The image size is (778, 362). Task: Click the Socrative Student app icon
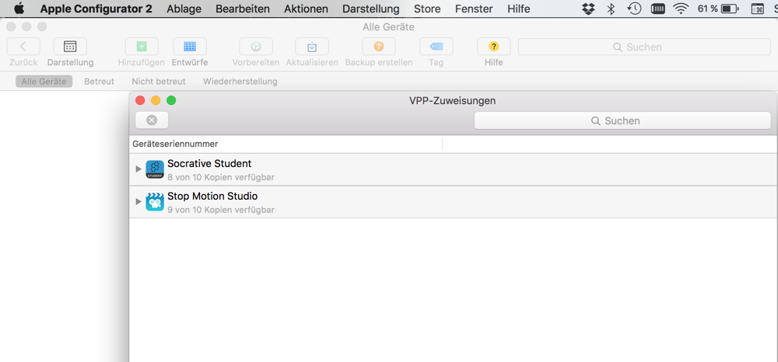click(x=155, y=169)
